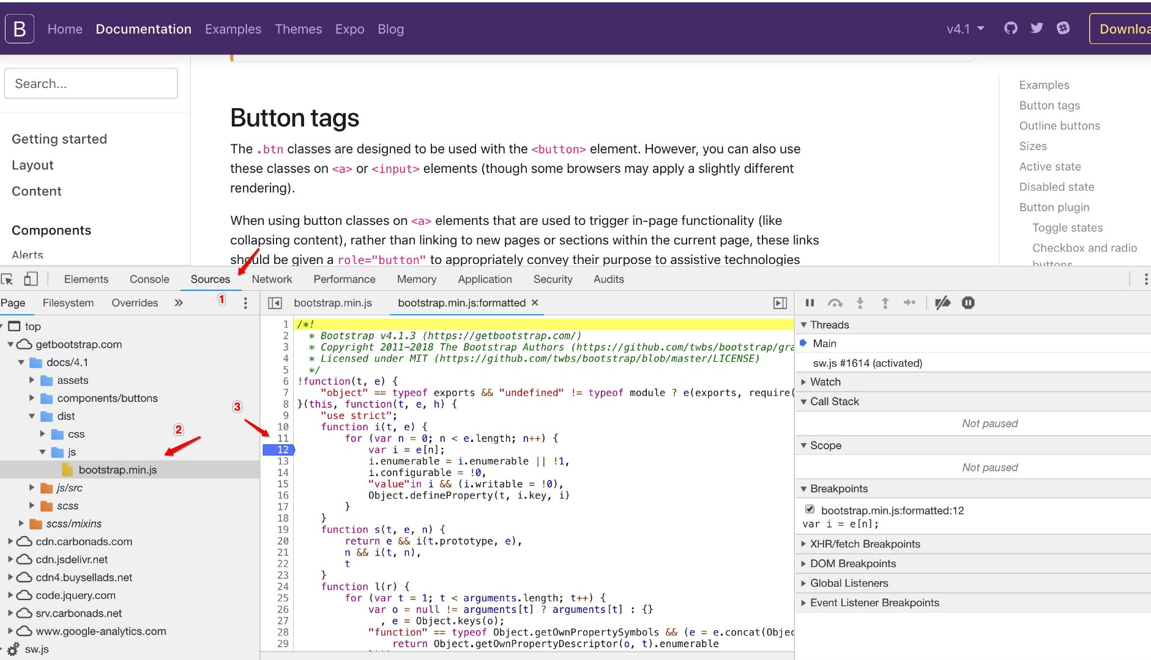Expand the assets folder
The height and width of the screenshot is (660, 1151).
click(32, 380)
